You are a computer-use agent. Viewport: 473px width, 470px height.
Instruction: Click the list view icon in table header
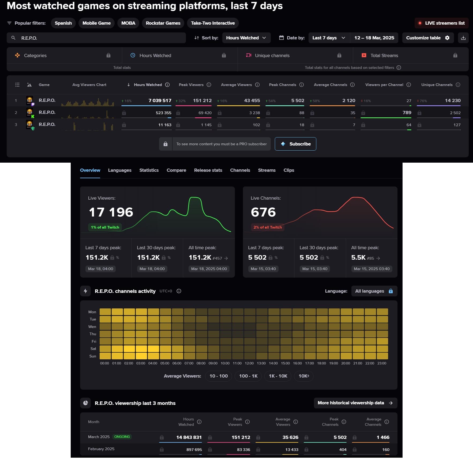click(x=17, y=85)
